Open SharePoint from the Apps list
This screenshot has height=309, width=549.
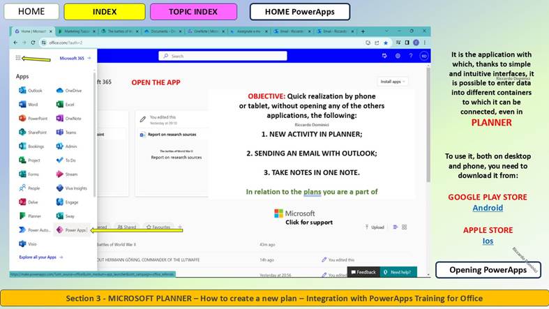coord(33,133)
